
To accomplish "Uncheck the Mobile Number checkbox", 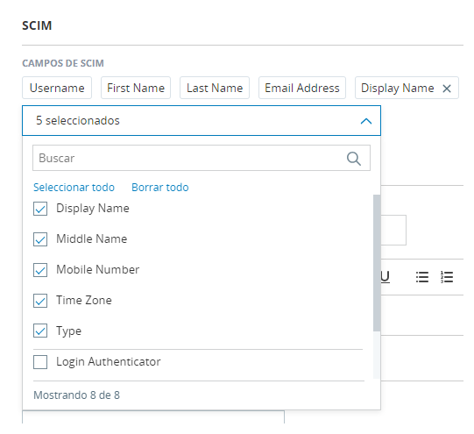I will pos(40,270).
